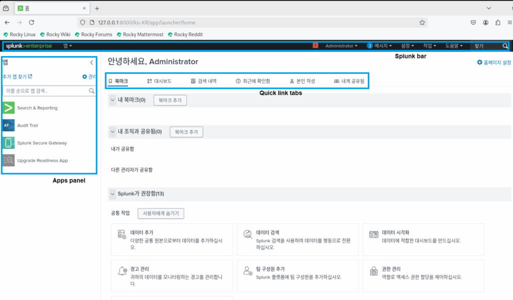Open the Rocky Linux bookmark
This screenshot has width=513, height=300.
pyautogui.click(x=20, y=34)
